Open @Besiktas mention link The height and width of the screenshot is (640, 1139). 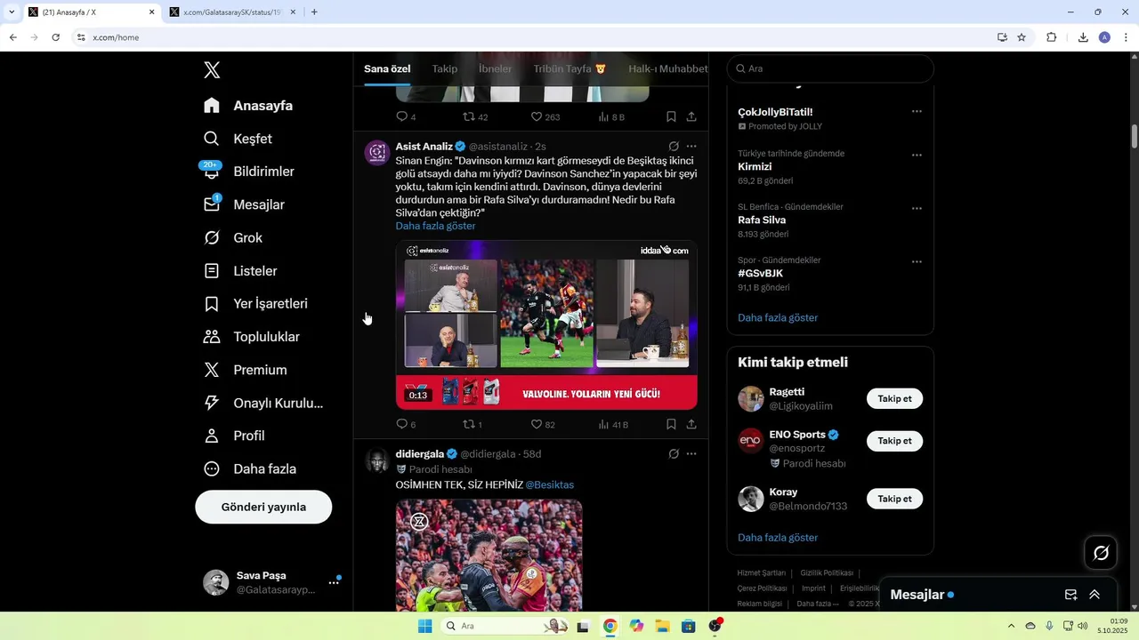(x=550, y=484)
